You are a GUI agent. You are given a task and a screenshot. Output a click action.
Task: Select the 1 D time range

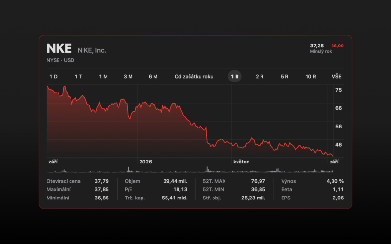pos(53,77)
